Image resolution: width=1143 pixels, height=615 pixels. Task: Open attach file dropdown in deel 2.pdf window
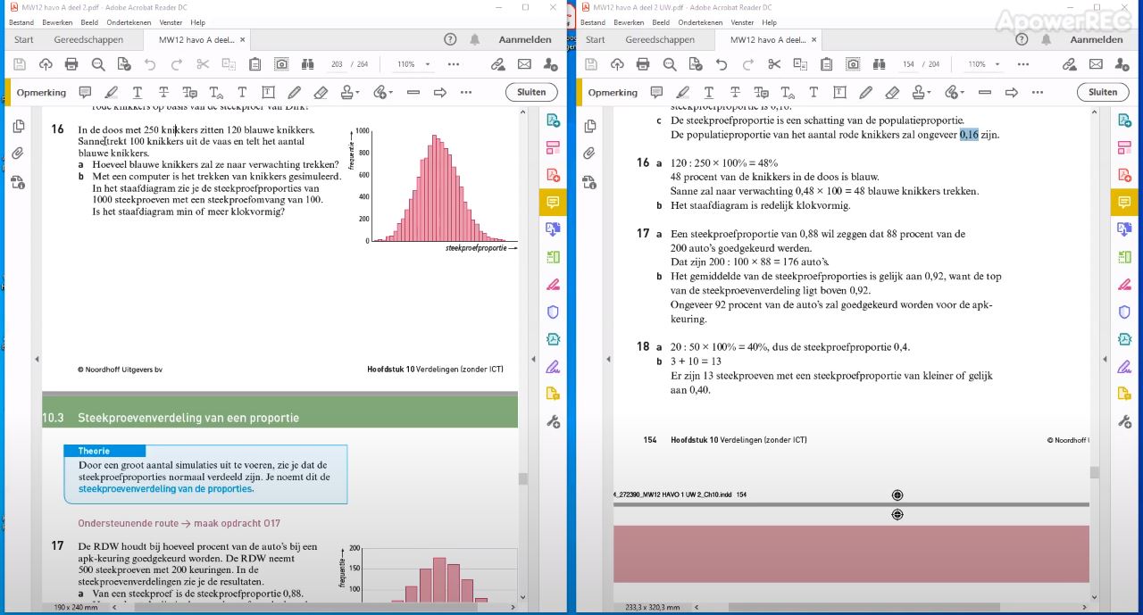click(383, 92)
